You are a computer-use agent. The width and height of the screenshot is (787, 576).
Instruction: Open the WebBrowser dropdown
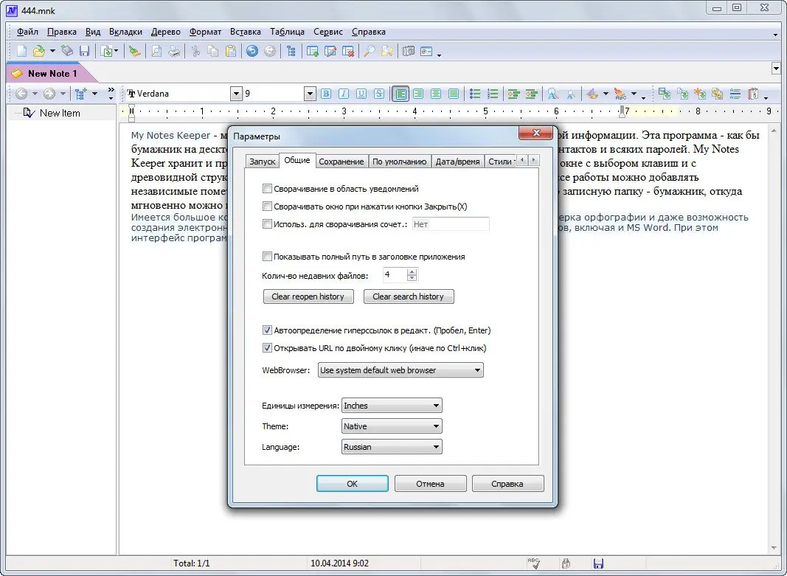401,370
